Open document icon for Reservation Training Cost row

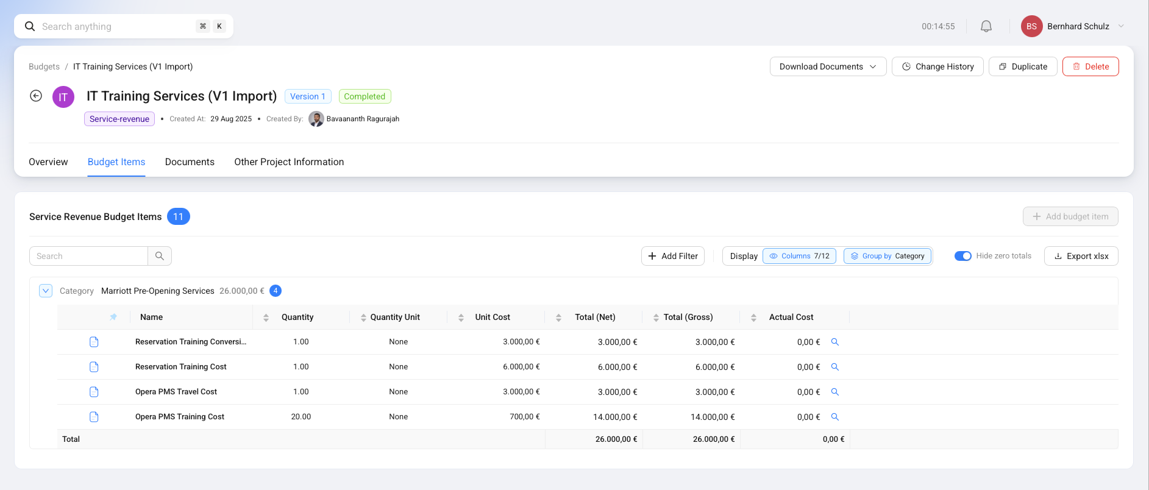point(94,367)
